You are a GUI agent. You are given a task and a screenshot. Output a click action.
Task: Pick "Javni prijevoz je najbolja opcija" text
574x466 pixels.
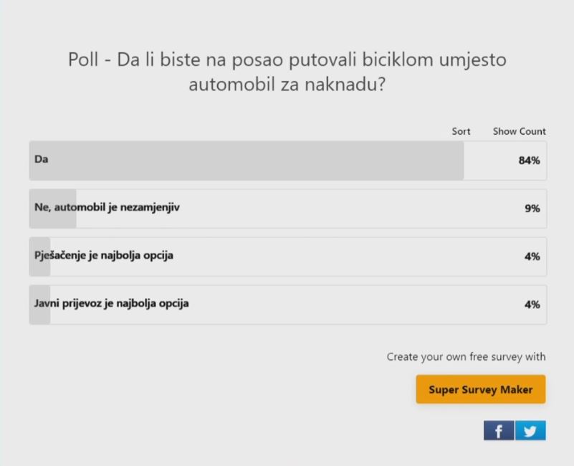coord(112,303)
